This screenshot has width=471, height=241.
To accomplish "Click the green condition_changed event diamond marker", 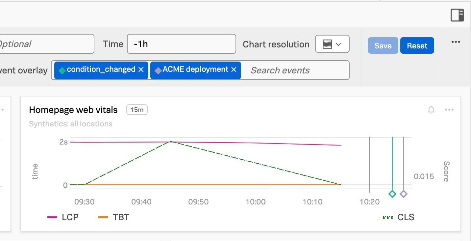I will 392,194.
